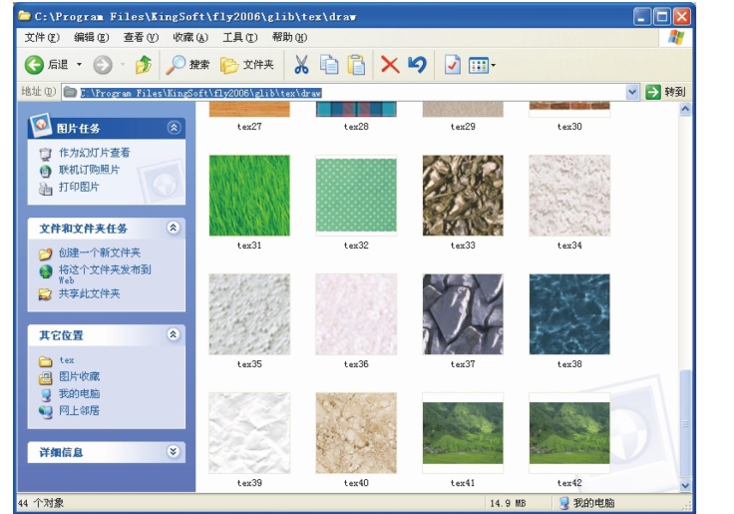Open the Search (搜索) tool
Viewport: 734px width, 514px height.
click(x=187, y=65)
